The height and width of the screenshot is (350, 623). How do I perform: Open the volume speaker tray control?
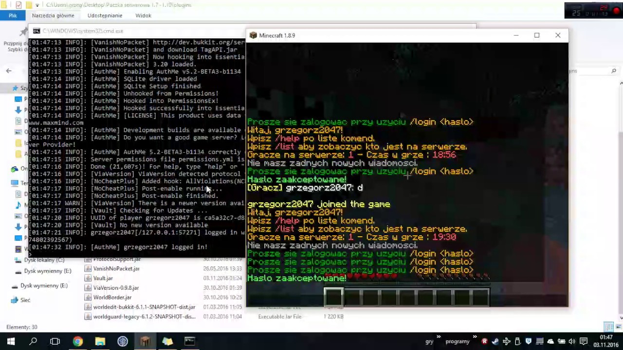[572, 341]
